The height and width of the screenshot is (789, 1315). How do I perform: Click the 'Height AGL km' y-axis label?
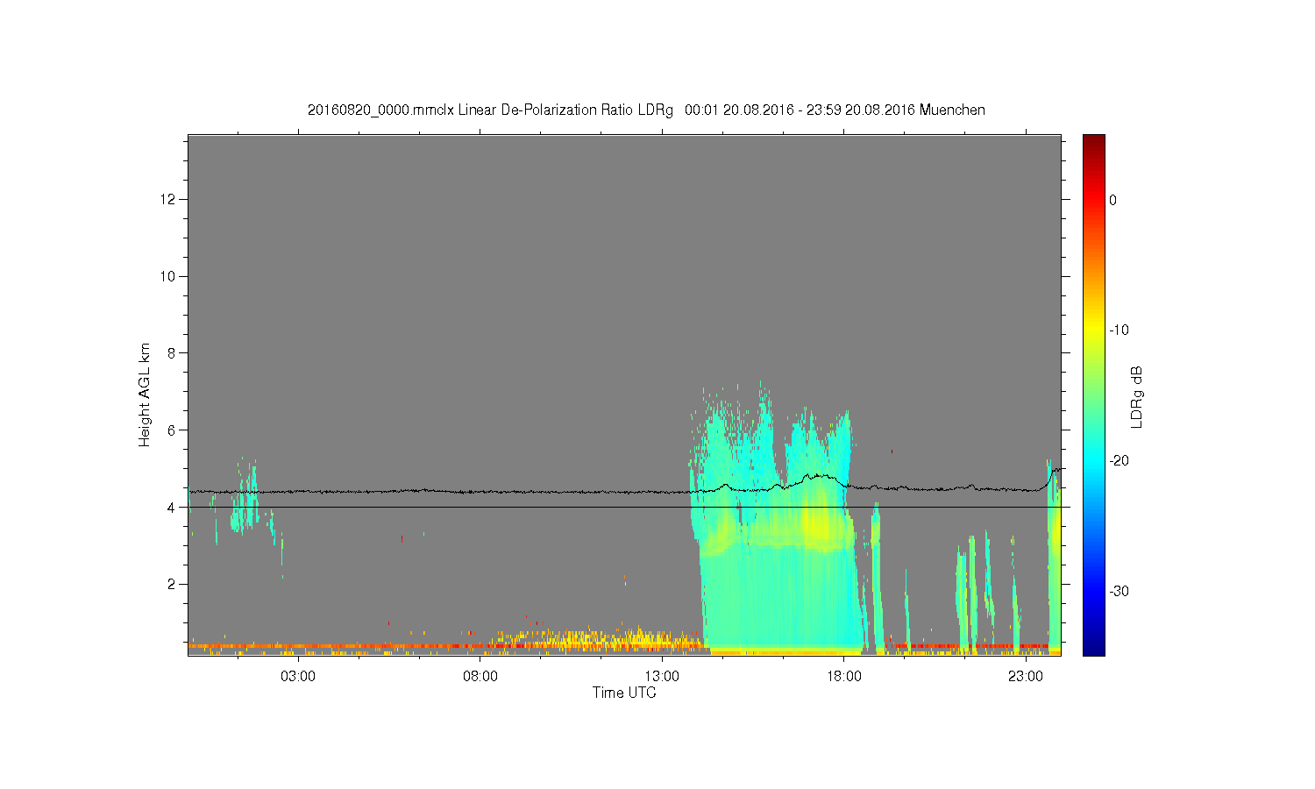pyautogui.click(x=145, y=394)
